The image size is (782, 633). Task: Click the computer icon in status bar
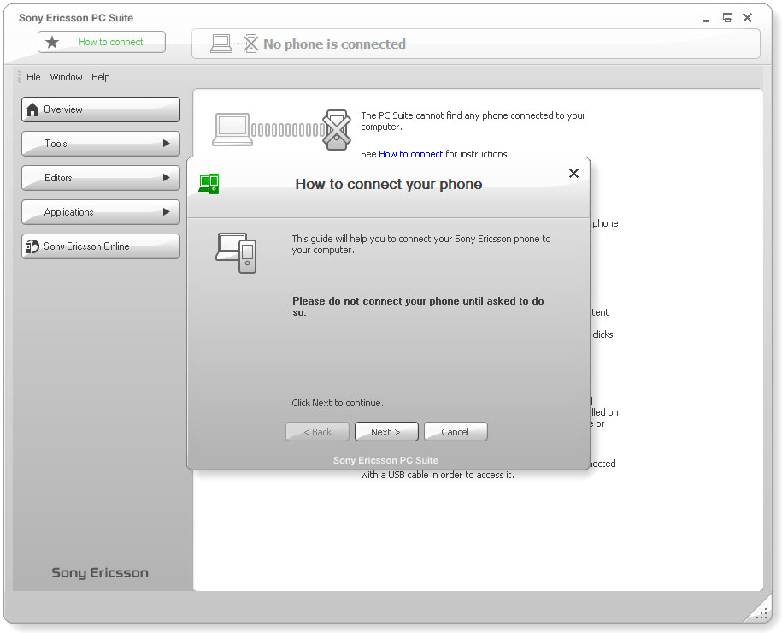[x=221, y=44]
